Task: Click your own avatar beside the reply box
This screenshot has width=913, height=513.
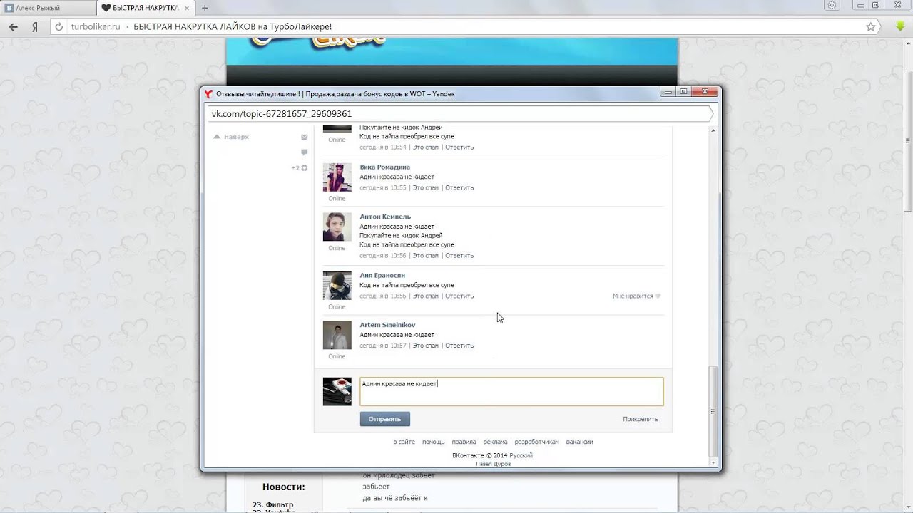Action: [x=337, y=392]
